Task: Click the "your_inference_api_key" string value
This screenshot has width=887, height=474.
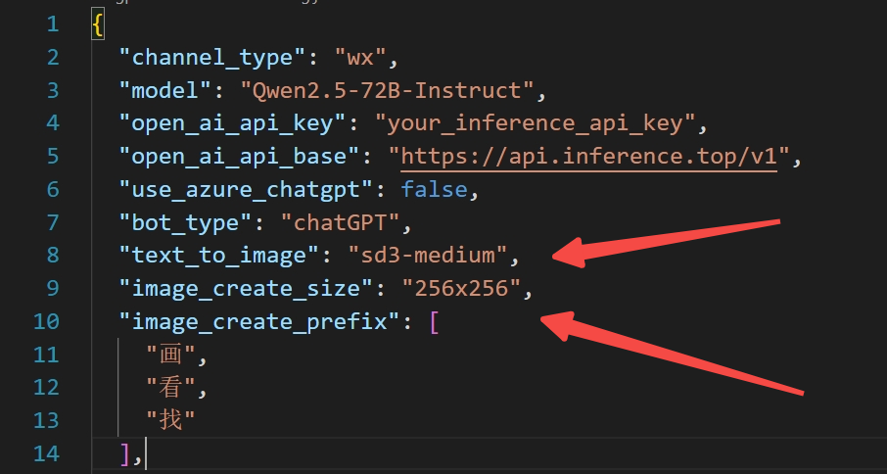Action: click(535, 123)
